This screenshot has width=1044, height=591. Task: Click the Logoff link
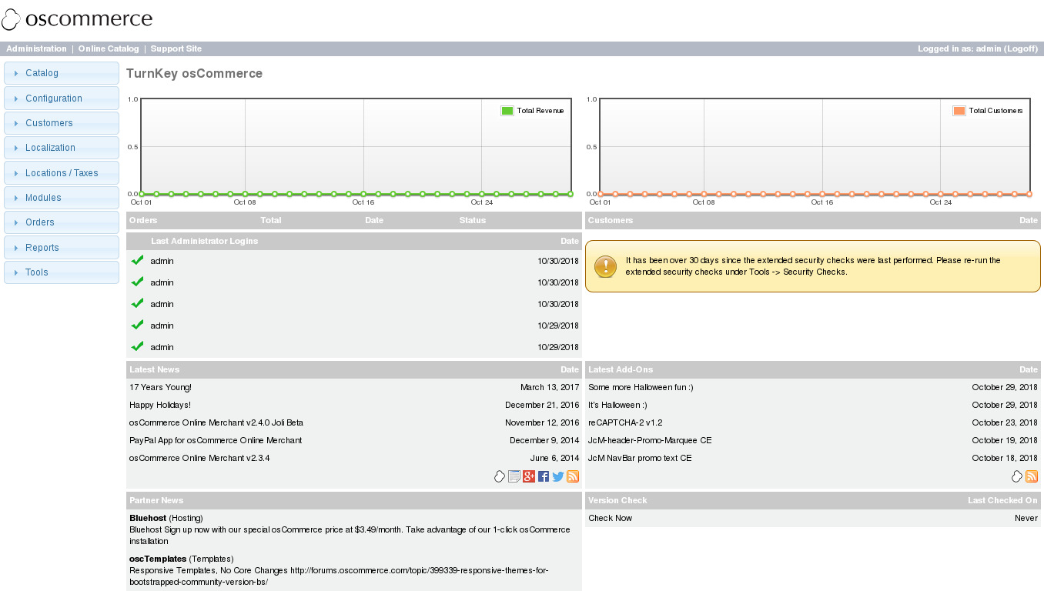coord(1021,48)
